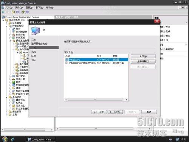Click the 全部清除 (Clear All) button
The image size is (189, 142).
[x=143, y=61]
